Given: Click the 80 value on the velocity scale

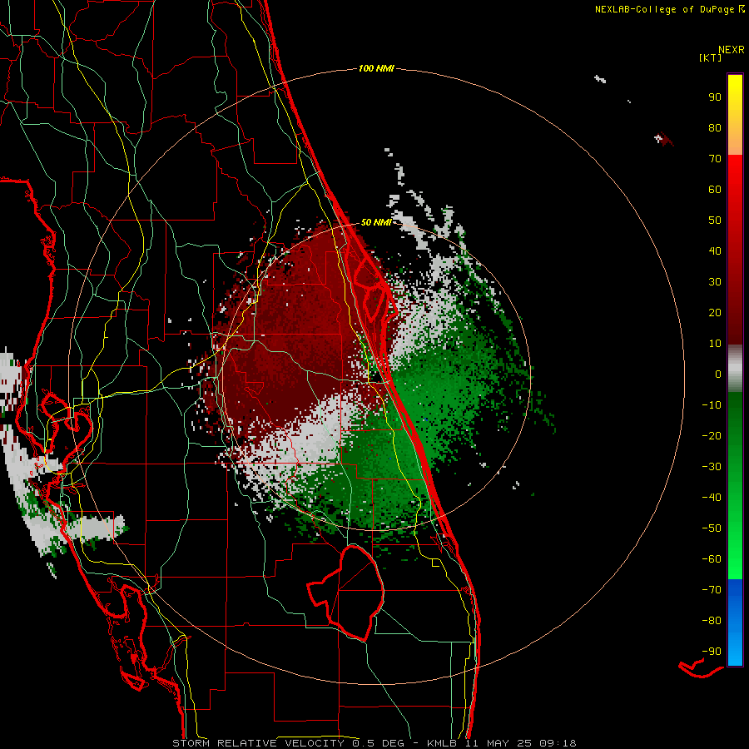Looking at the screenshot, I should pos(715,127).
